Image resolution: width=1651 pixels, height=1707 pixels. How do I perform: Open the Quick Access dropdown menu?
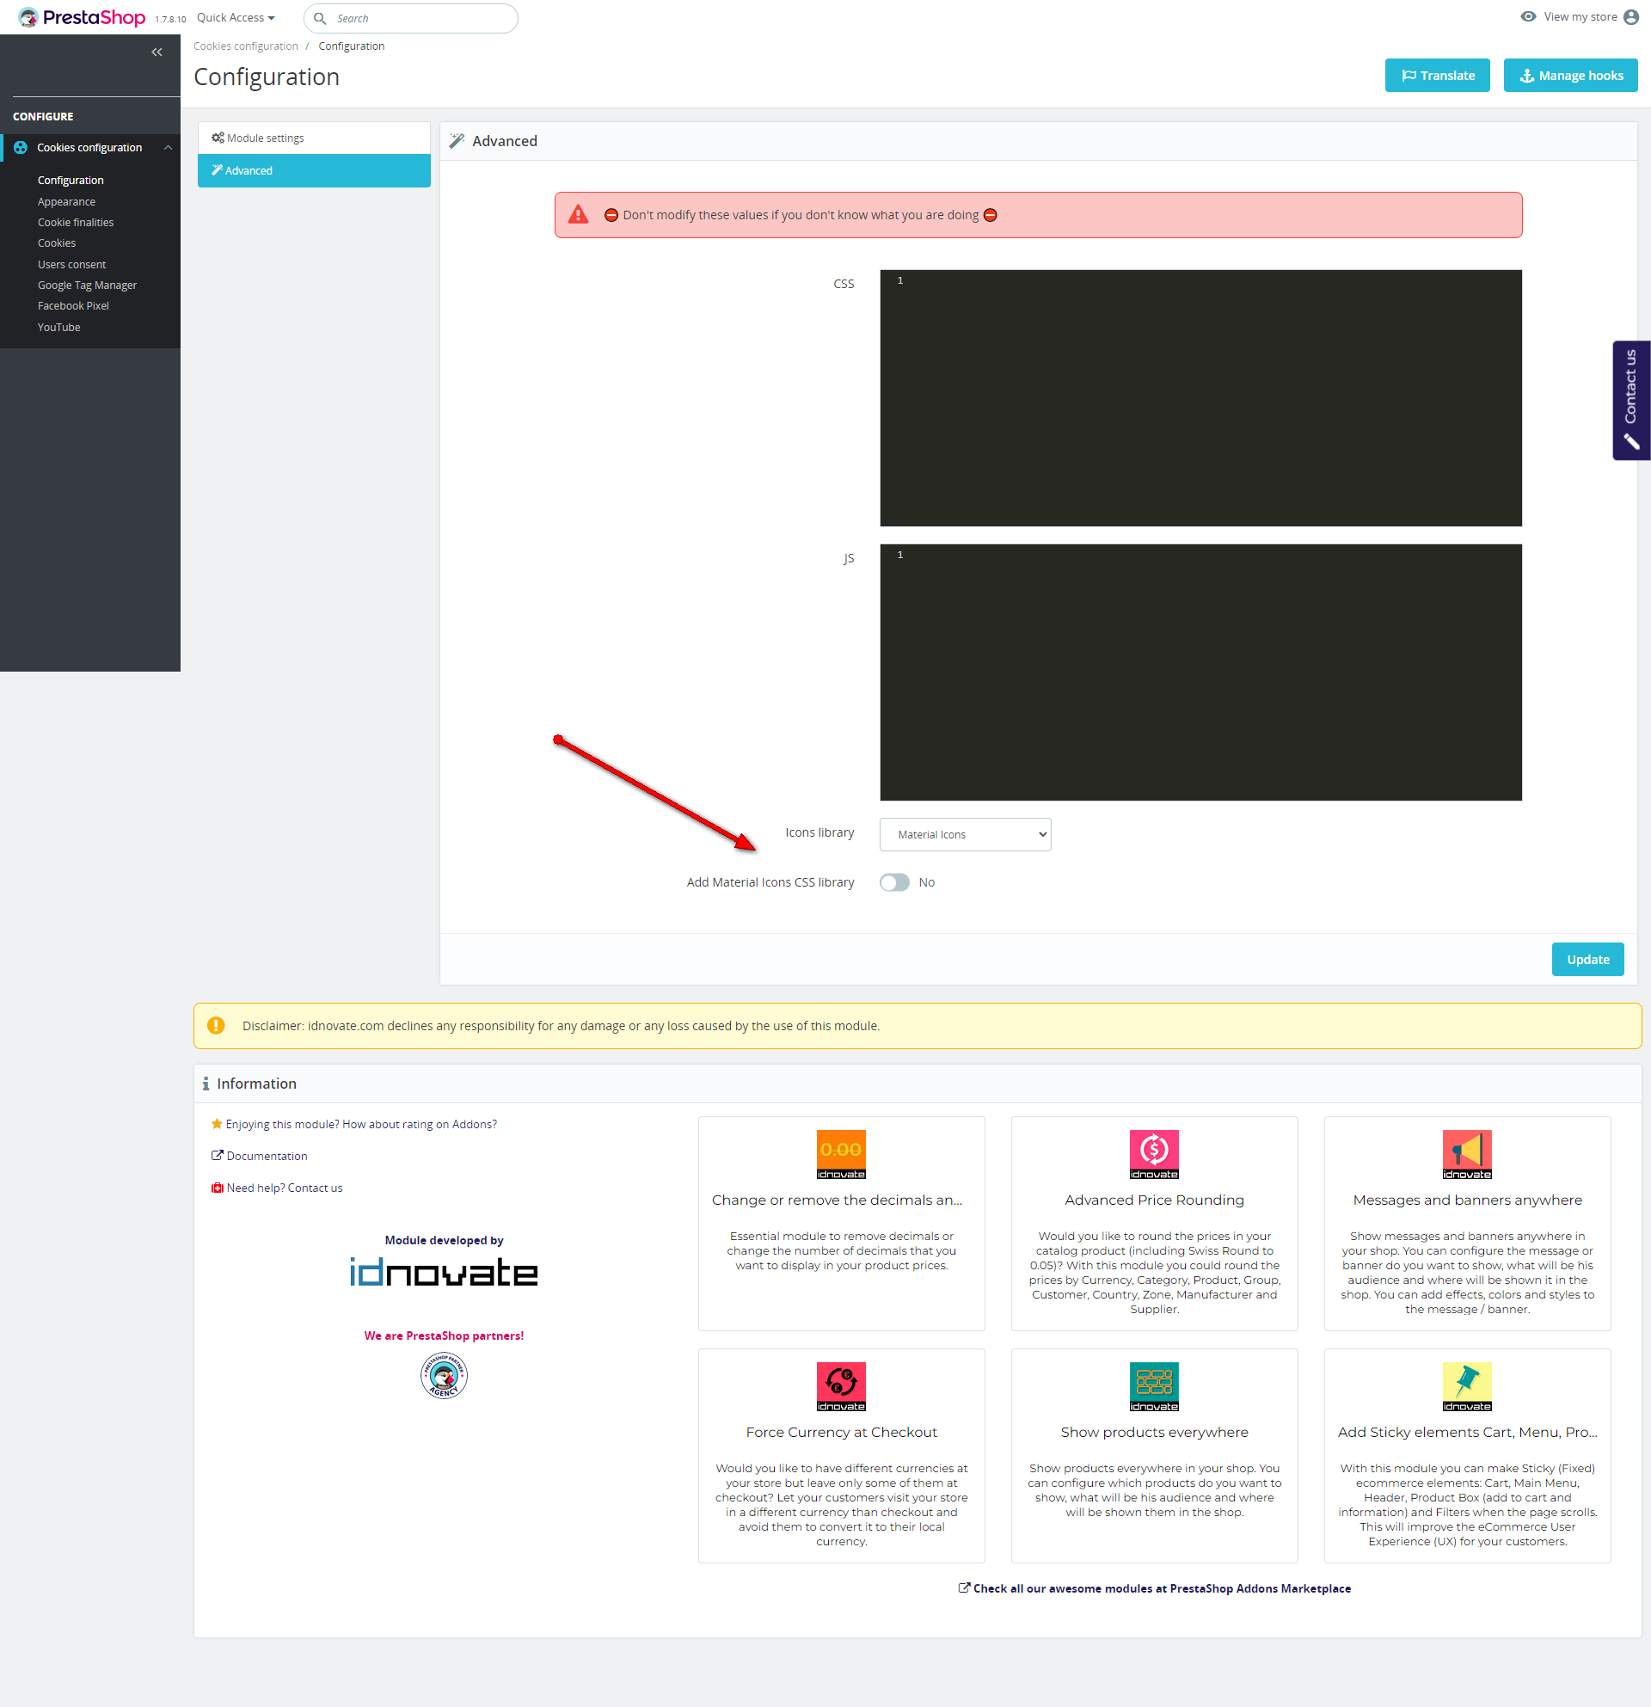click(x=235, y=17)
